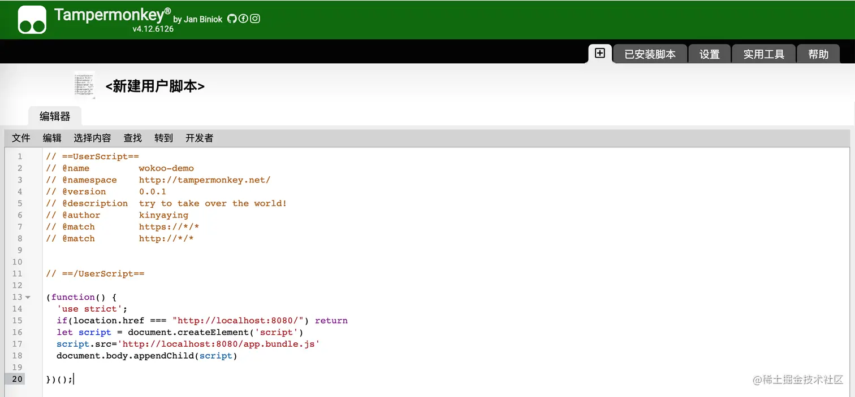Select the 编辑器 tab

click(55, 116)
